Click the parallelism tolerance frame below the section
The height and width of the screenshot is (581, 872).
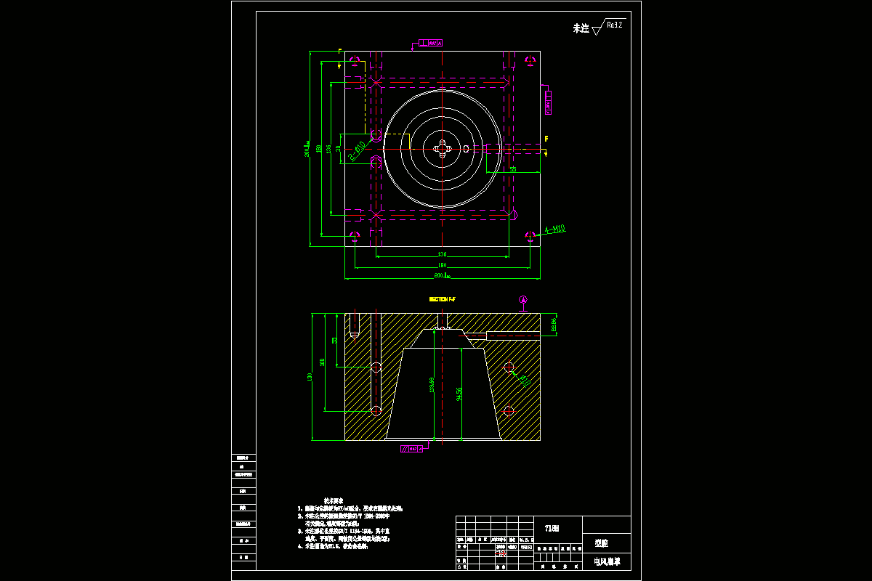412,449
